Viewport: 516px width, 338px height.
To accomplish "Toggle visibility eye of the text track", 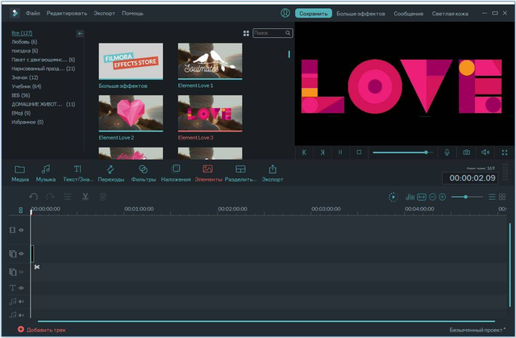I will point(22,288).
